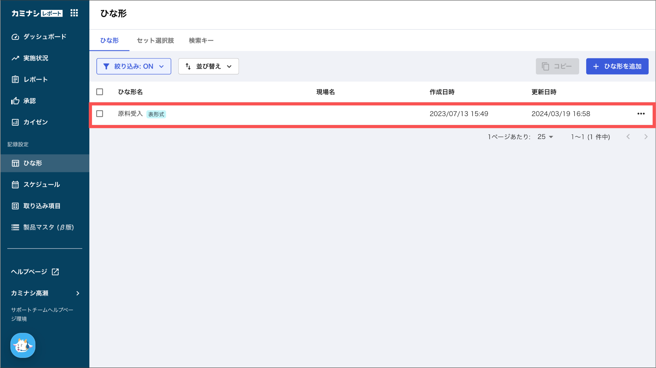Click the 承認 thumbs-up icon
This screenshot has width=656, height=368.
[x=15, y=101]
